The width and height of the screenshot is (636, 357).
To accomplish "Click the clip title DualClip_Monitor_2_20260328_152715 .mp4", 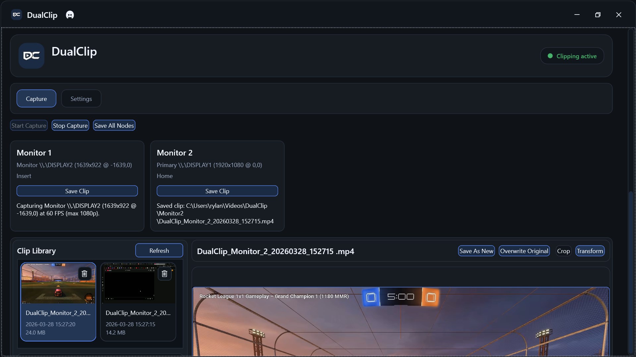I will [276, 251].
